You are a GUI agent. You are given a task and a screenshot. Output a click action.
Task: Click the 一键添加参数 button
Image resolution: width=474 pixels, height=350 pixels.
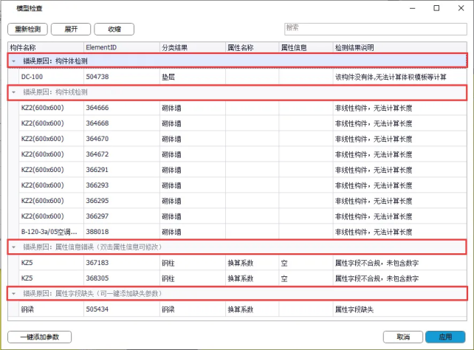tap(40, 337)
